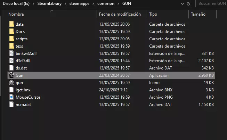Go to SteamLibrary in the breadcrumb
Viewport: 227px width, 140px height.
[52, 4]
